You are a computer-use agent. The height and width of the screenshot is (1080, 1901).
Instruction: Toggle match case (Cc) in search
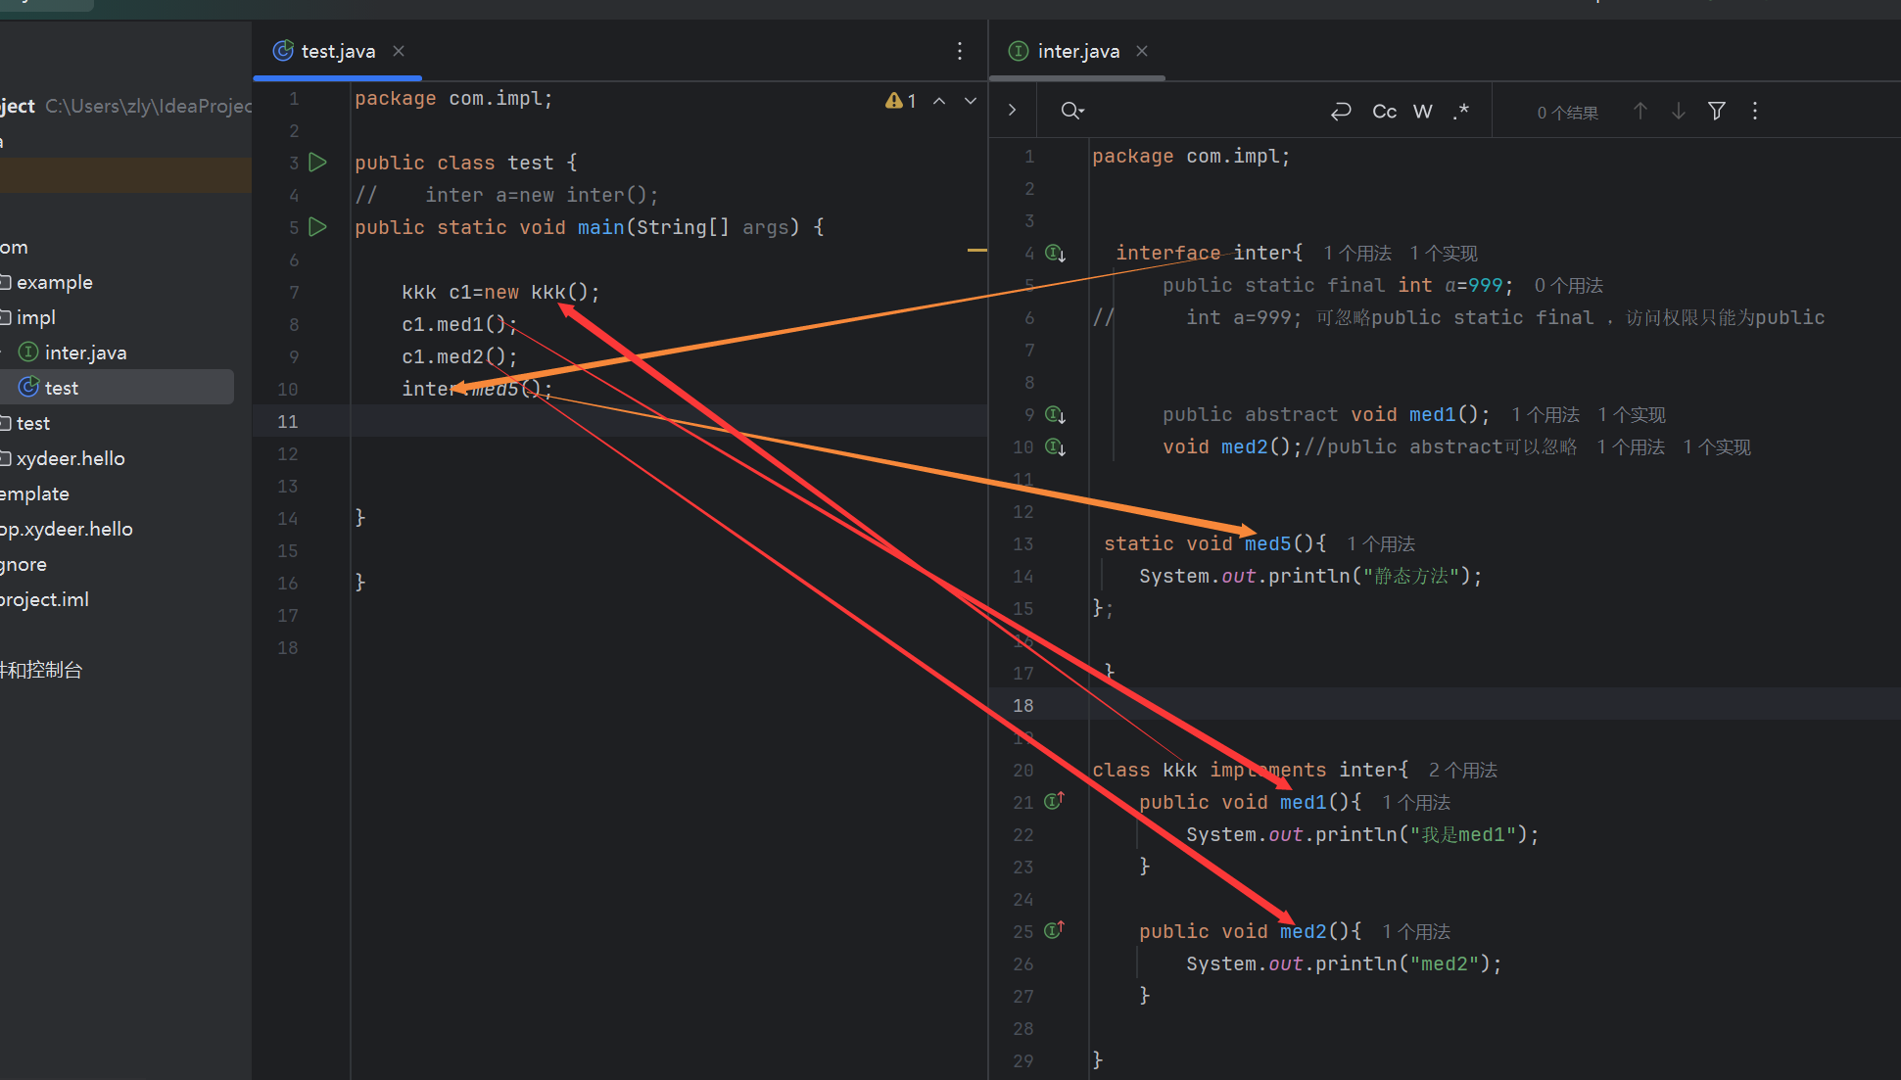1384,112
